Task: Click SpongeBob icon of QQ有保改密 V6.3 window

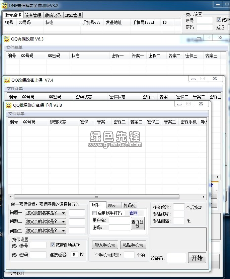Action: coord(7,39)
